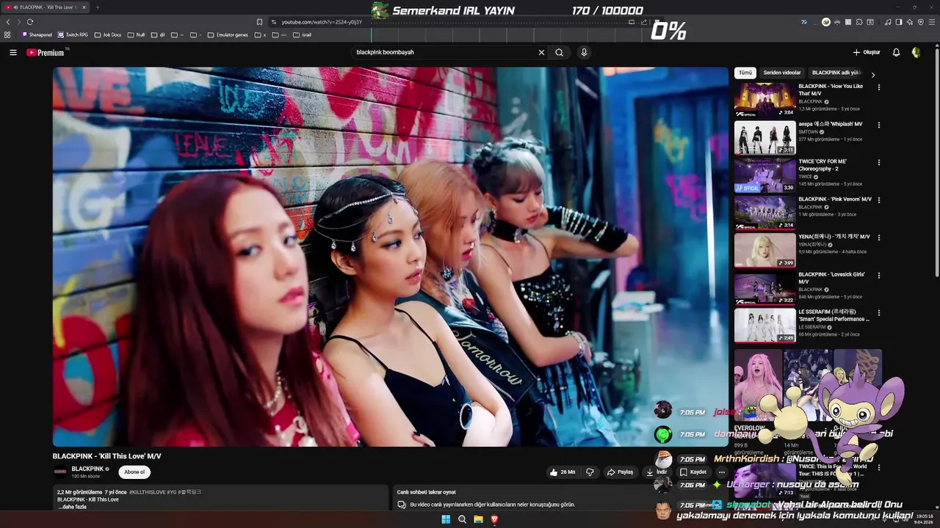
Task: Dislike the video with thumbs down
Action: pos(590,472)
